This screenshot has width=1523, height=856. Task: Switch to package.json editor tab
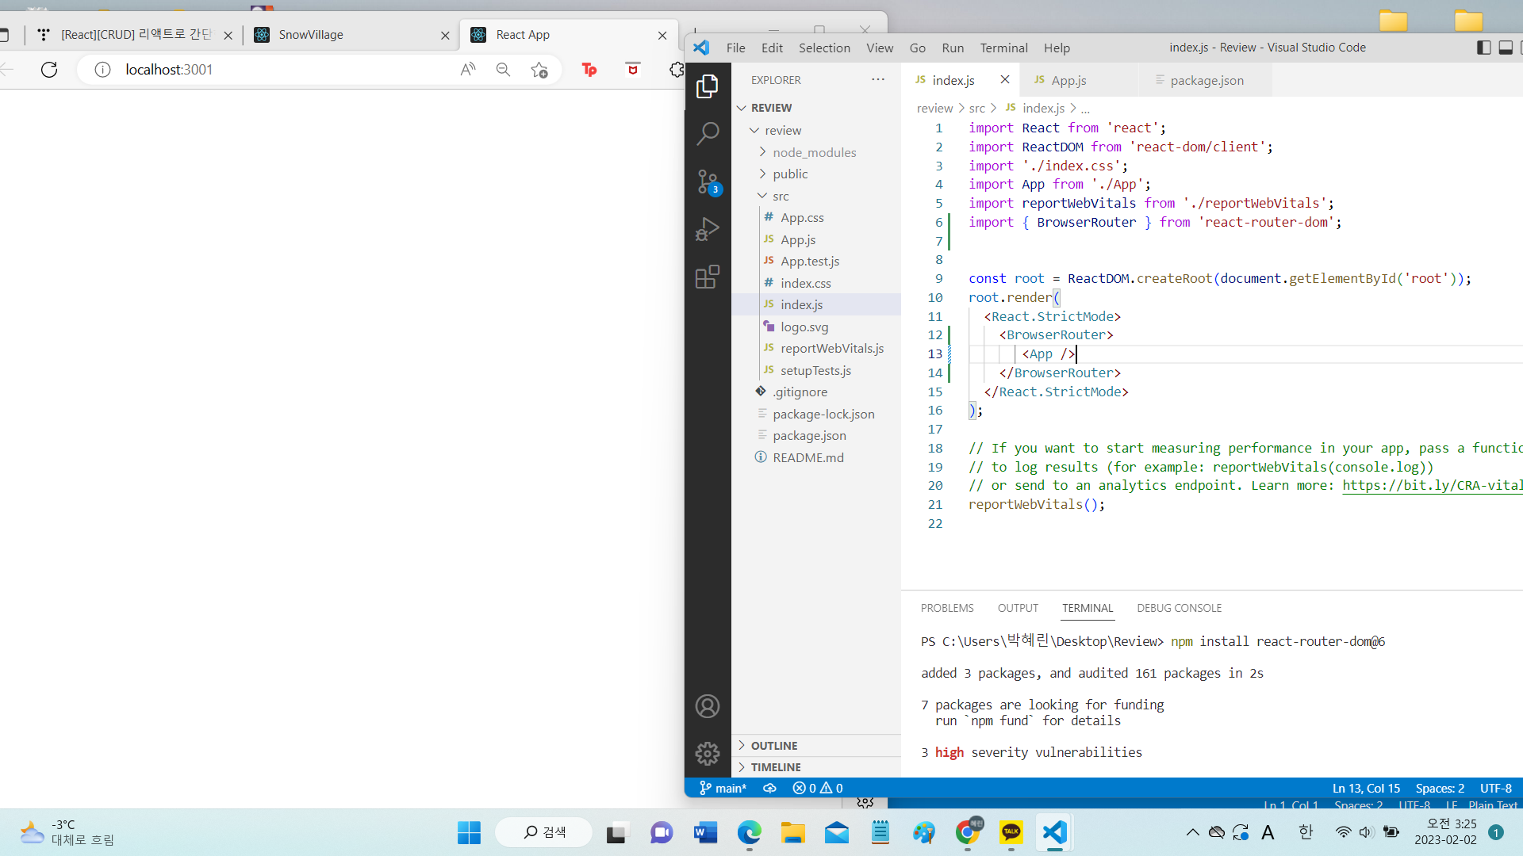click(1207, 80)
